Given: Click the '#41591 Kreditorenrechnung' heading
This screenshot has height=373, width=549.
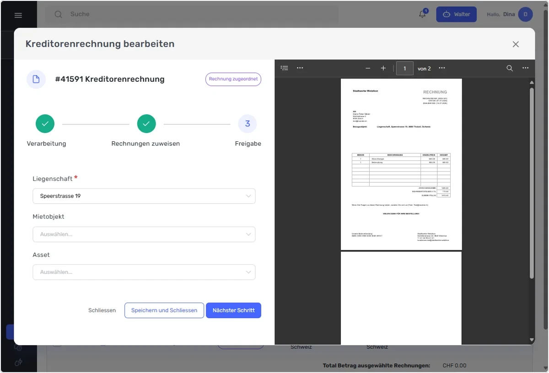Looking at the screenshot, I should [110, 79].
